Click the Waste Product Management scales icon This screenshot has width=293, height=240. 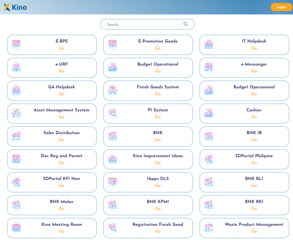tap(209, 228)
